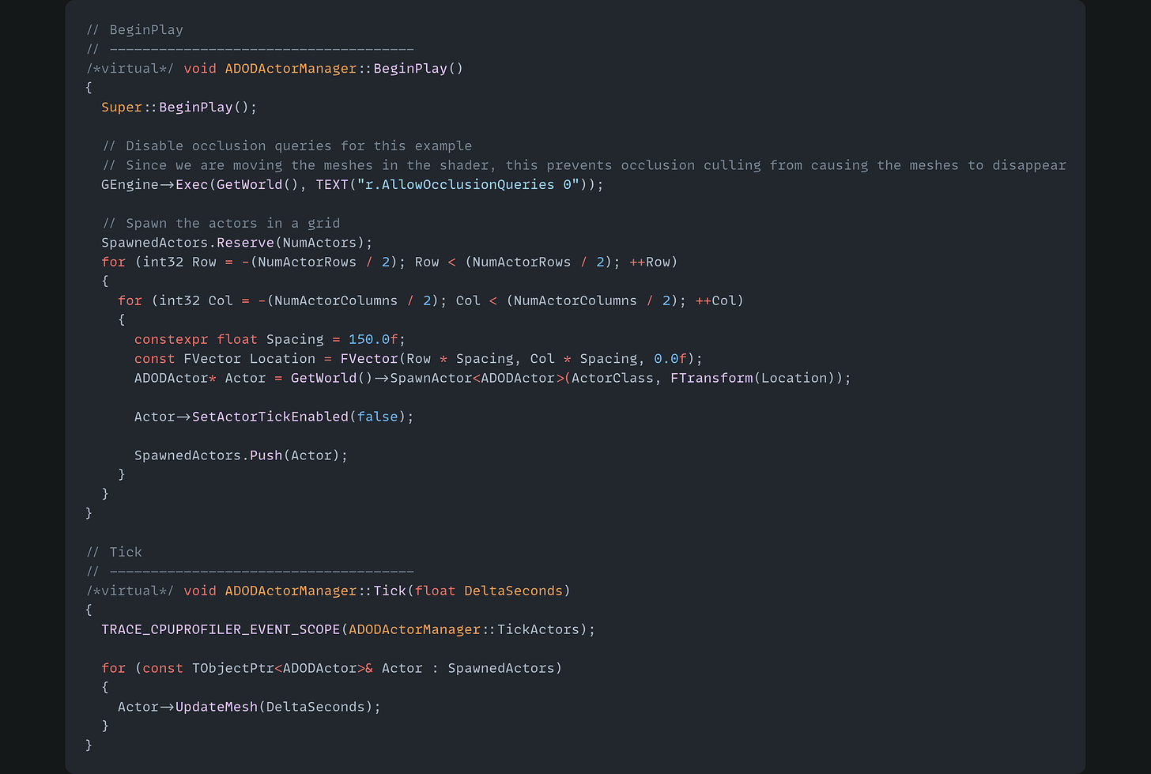
Task: Click 'TRACE_CPUPROFILER_EVENT_SCOPE' macro
Action: coord(221,629)
